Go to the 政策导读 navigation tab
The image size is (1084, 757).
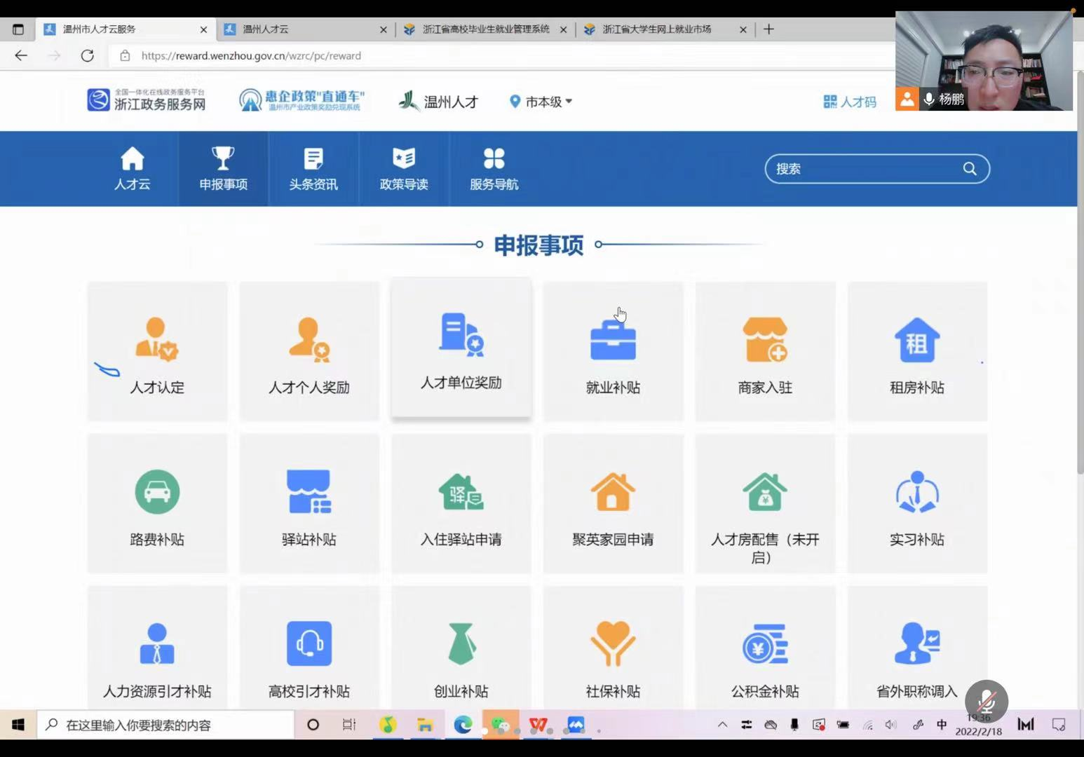coord(404,169)
